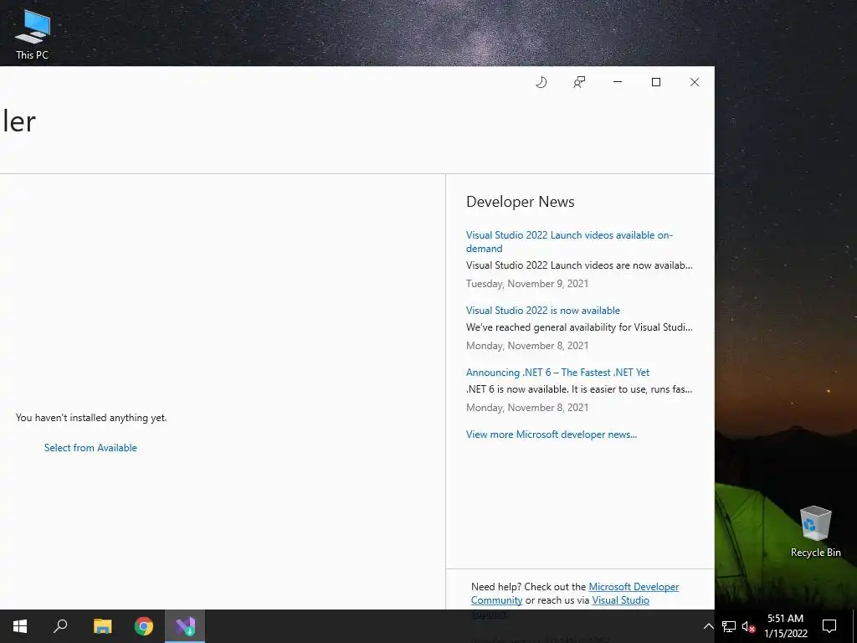Image resolution: width=857 pixels, height=643 pixels.
Task: Select 'Tuesday, November 9, 2021' date text
Action: pyautogui.click(x=527, y=284)
